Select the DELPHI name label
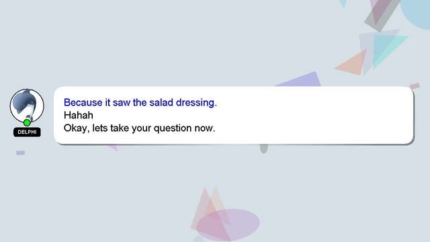Image resolution: width=430 pixels, height=242 pixels. click(x=27, y=132)
